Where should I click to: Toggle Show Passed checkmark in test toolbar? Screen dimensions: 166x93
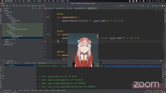pos(6,63)
